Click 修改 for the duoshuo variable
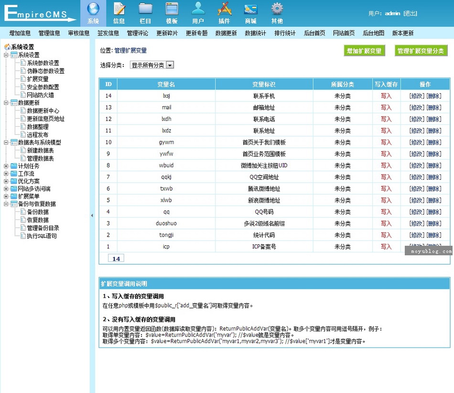 pyautogui.click(x=417, y=223)
